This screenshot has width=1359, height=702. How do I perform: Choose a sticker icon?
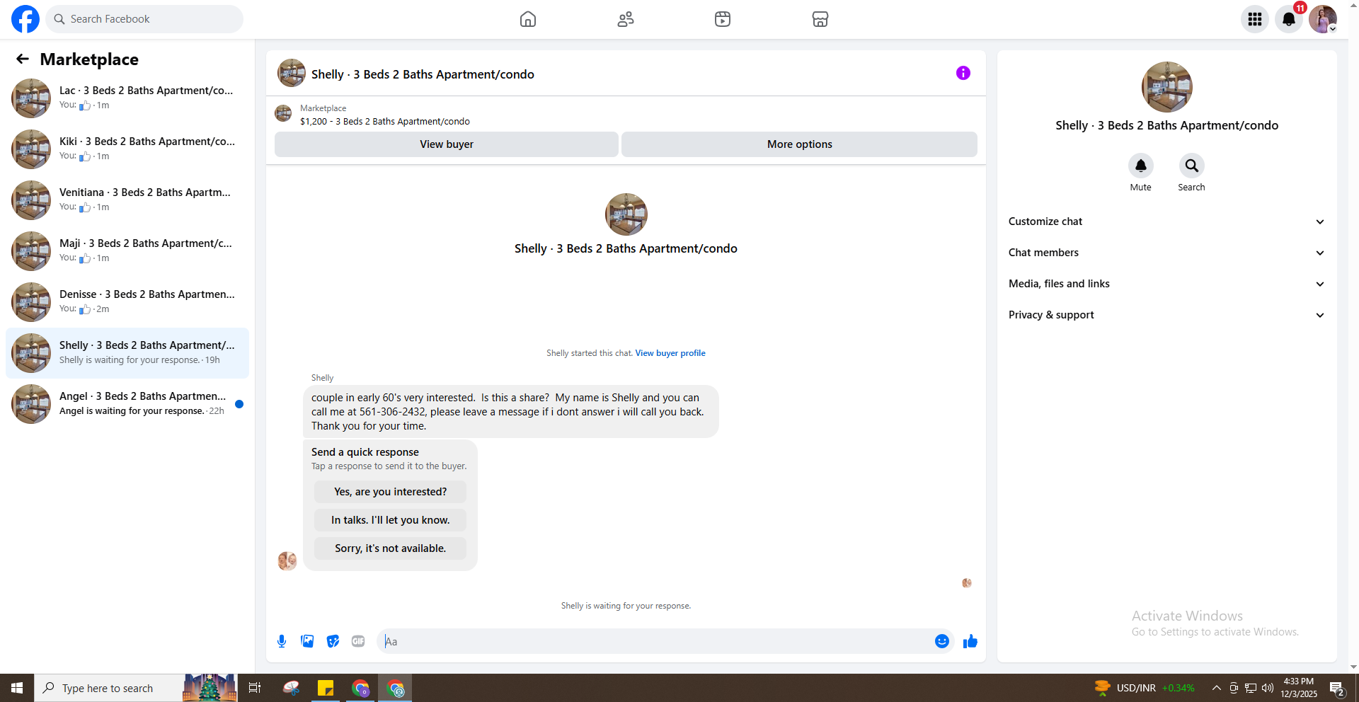[x=333, y=641]
